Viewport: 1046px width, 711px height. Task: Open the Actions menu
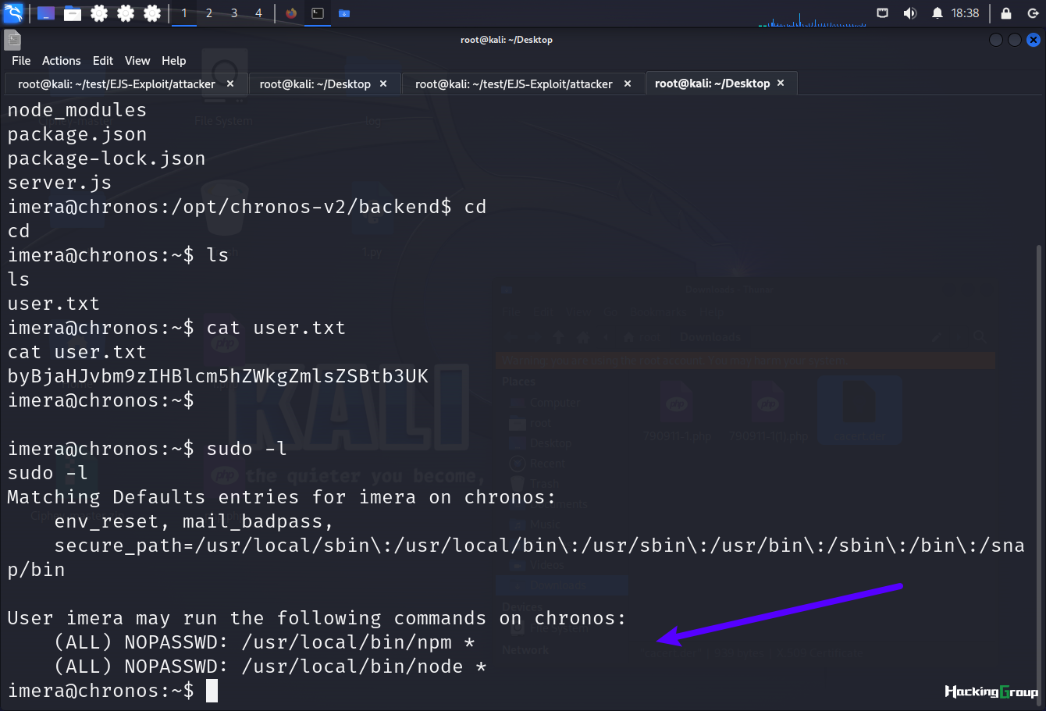62,61
